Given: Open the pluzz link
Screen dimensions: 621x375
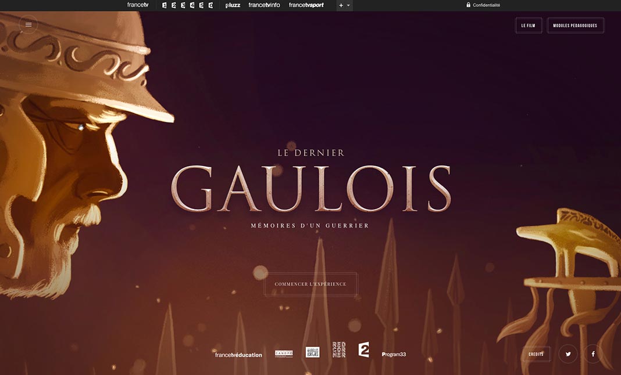Looking at the screenshot, I should tap(233, 5).
